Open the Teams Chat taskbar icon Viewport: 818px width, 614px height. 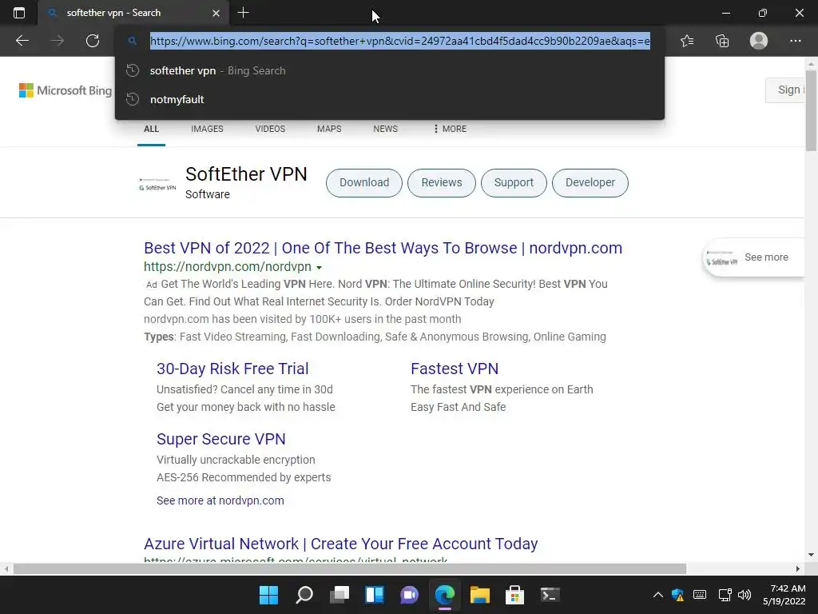coord(410,595)
